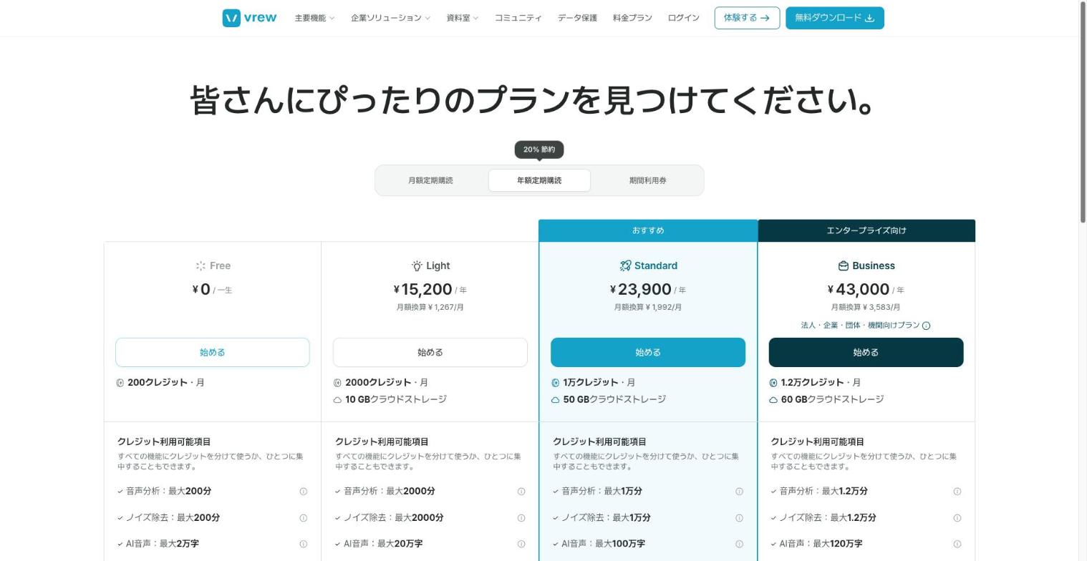This screenshot has width=1087, height=561.
Task: Open info icon for Standard 音声分析 最大1万分
Action: [739, 492]
